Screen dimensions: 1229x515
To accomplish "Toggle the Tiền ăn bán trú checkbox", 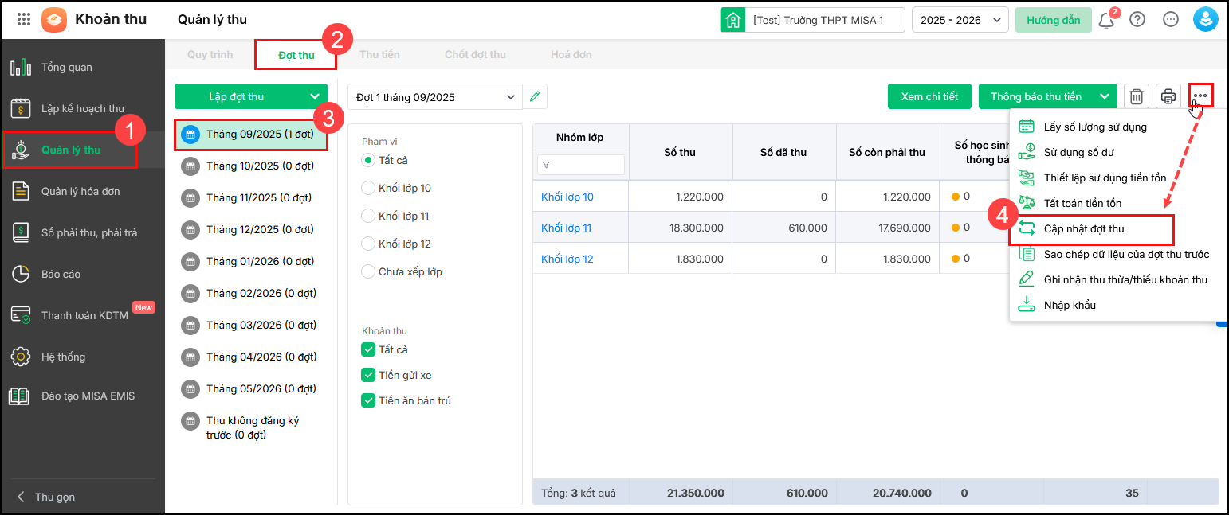I will [368, 400].
